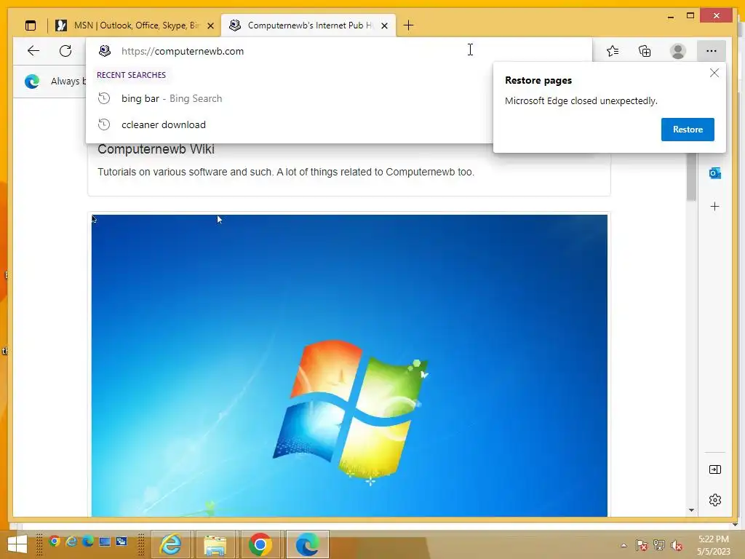This screenshot has height=559, width=745.
Task: Click the 'RECENT SEARCHES' label
Action: [x=131, y=75]
